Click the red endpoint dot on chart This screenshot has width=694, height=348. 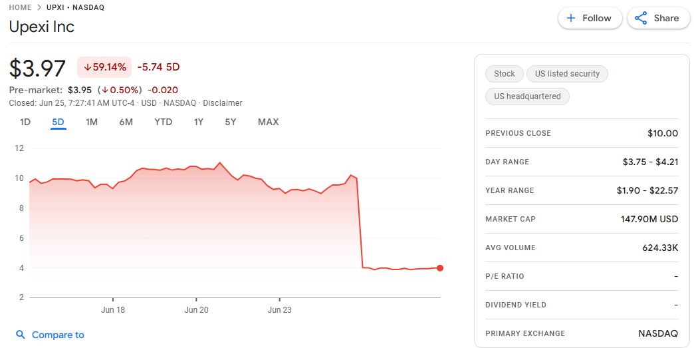coord(440,268)
